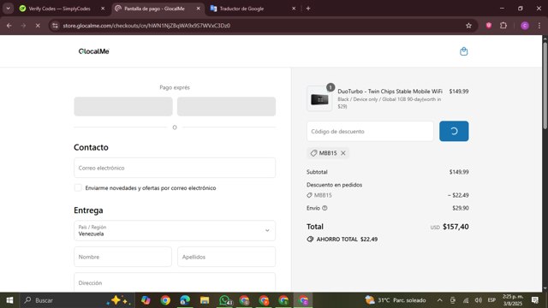This screenshot has height=308, width=548.
Task: Click the page vertical scrollbar thumb
Action: click(545, 86)
